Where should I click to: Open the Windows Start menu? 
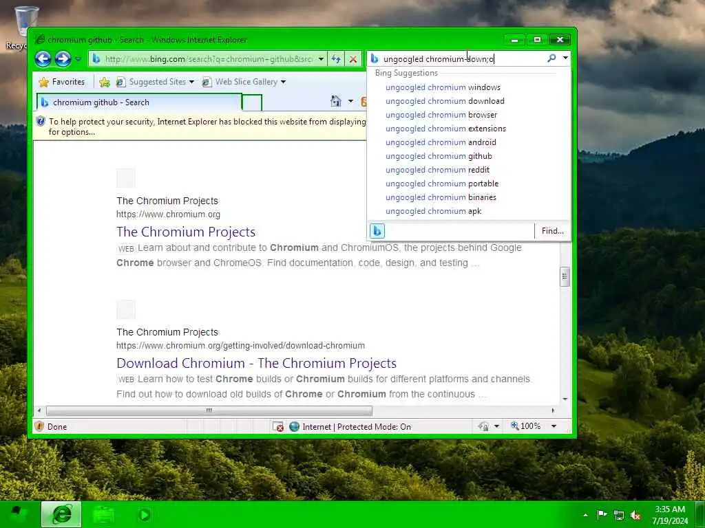click(19, 514)
